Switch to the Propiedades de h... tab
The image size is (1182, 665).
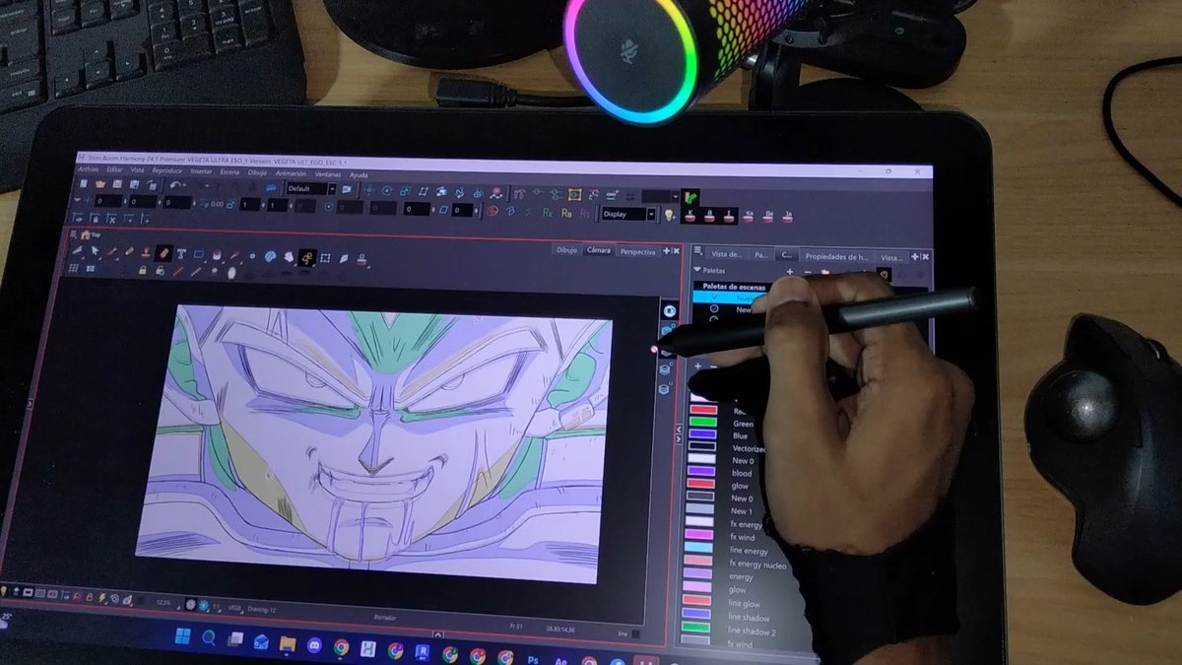[x=837, y=256]
